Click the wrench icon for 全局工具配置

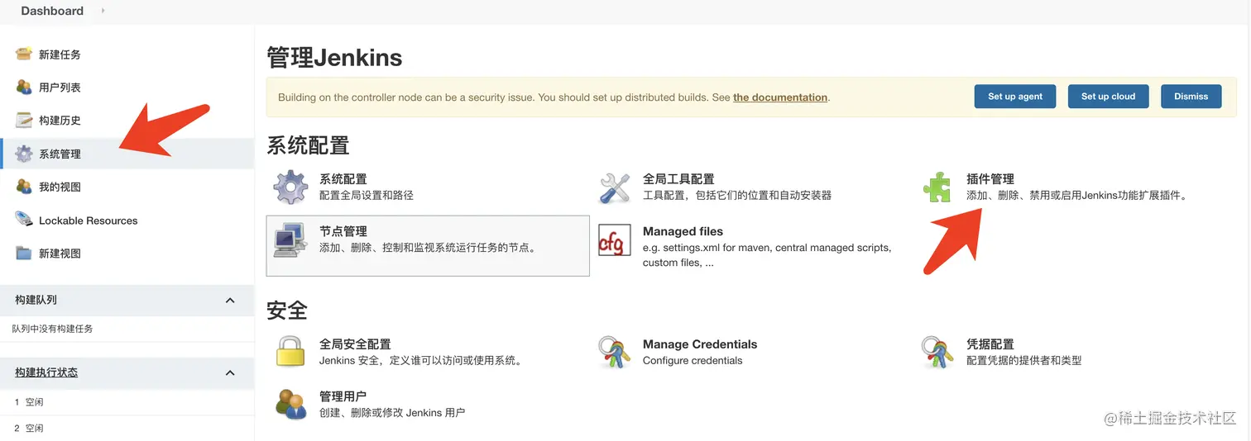point(615,187)
